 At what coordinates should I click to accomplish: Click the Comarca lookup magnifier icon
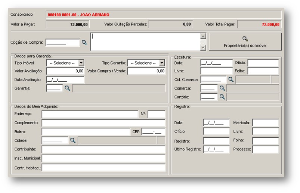click(x=222, y=88)
